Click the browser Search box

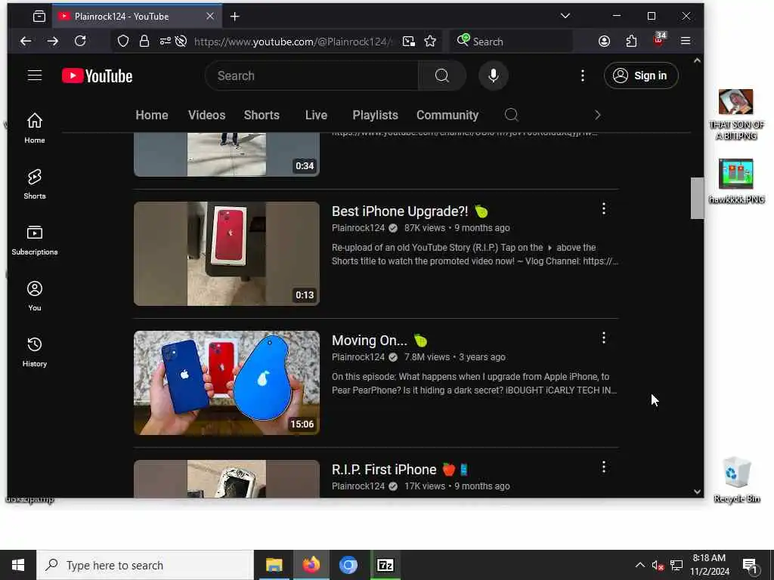click(511, 42)
